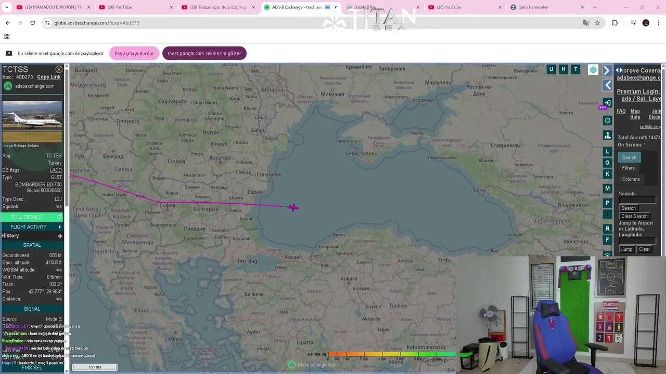Click the Search button below input
The image size is (666, 374).
pos(629,208)
